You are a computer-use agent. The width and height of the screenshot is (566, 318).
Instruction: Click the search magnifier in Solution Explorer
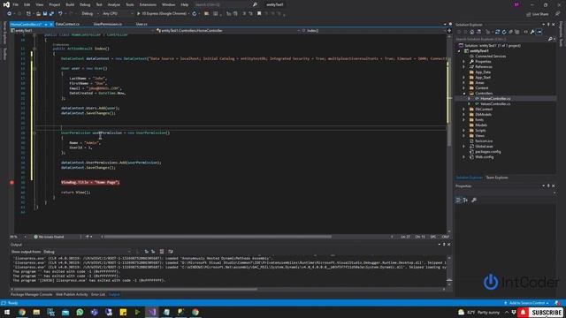550,39
